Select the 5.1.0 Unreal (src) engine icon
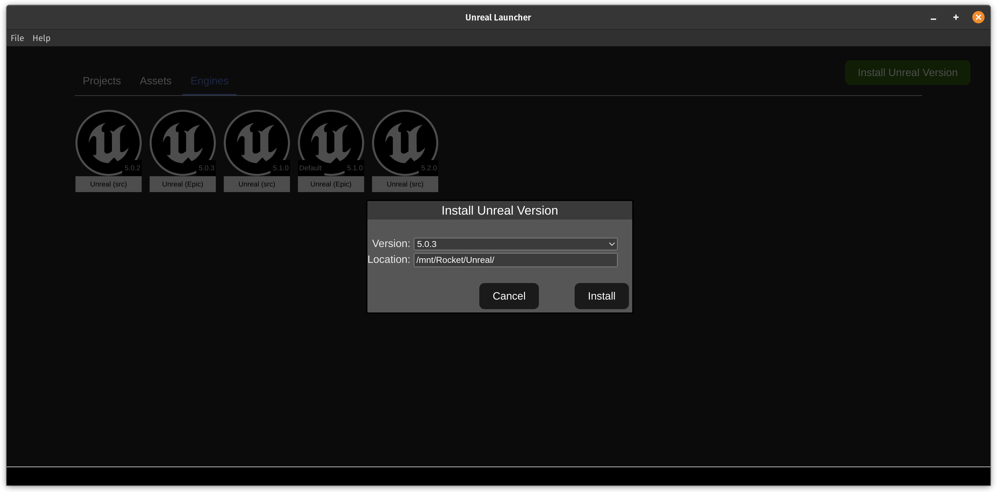997x492 pixels. pyautogui.click(x=257, y=143)
